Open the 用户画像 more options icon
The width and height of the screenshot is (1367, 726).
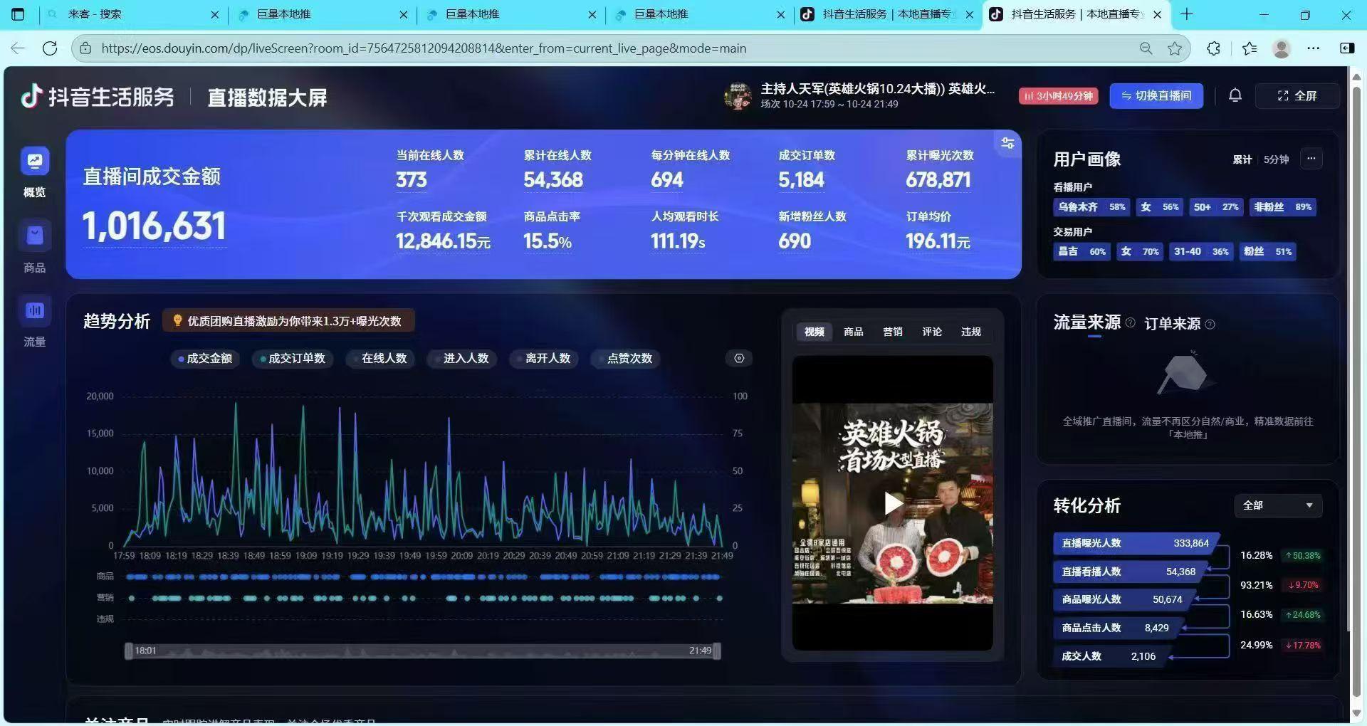[1311, 159]
